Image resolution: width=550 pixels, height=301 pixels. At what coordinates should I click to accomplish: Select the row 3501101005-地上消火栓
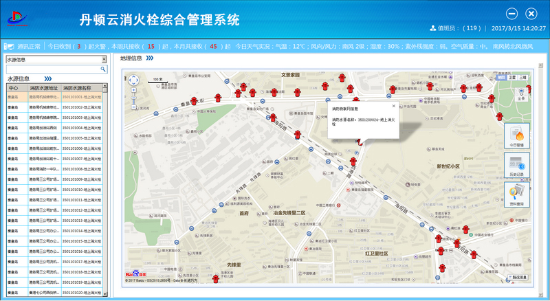click(55, 138)
